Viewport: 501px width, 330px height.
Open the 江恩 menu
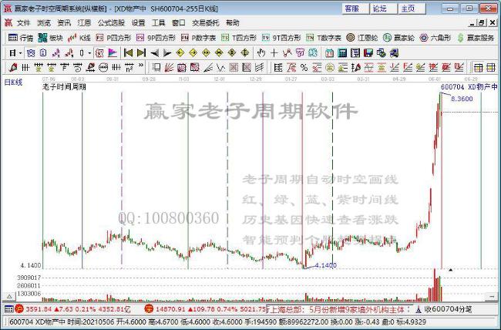pos(84,23)
